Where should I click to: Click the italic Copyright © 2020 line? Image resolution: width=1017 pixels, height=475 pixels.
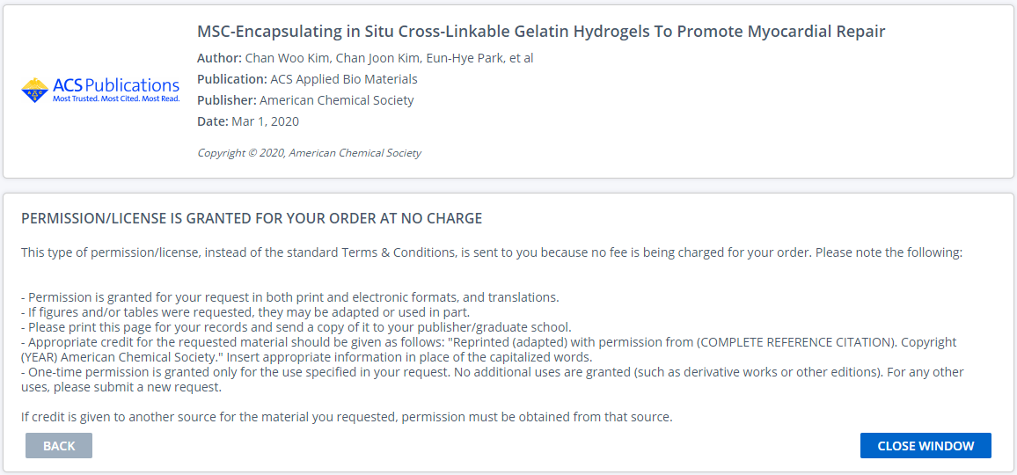309,153
